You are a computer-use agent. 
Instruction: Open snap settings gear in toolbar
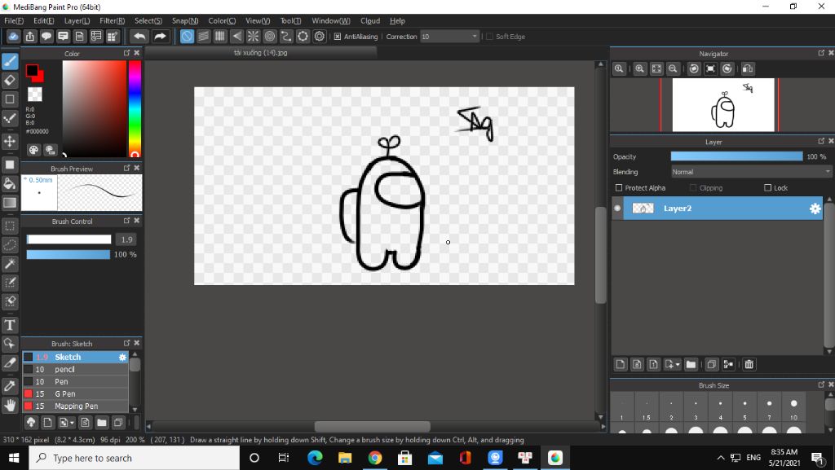coord(320,36)
